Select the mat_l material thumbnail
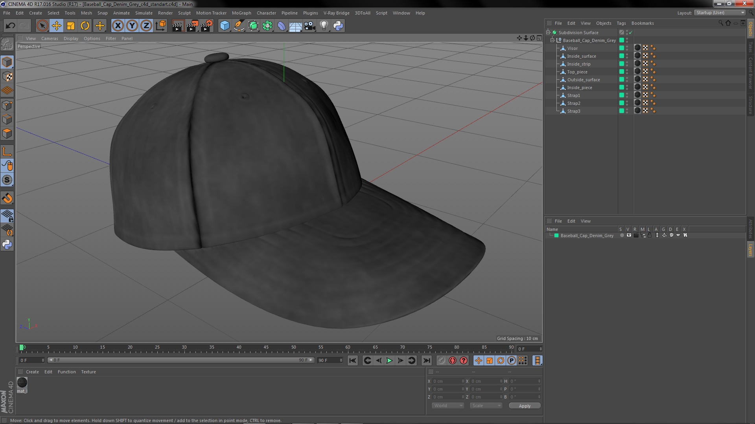The width and height of the screenshot is (755, 424). coord(22,382)
